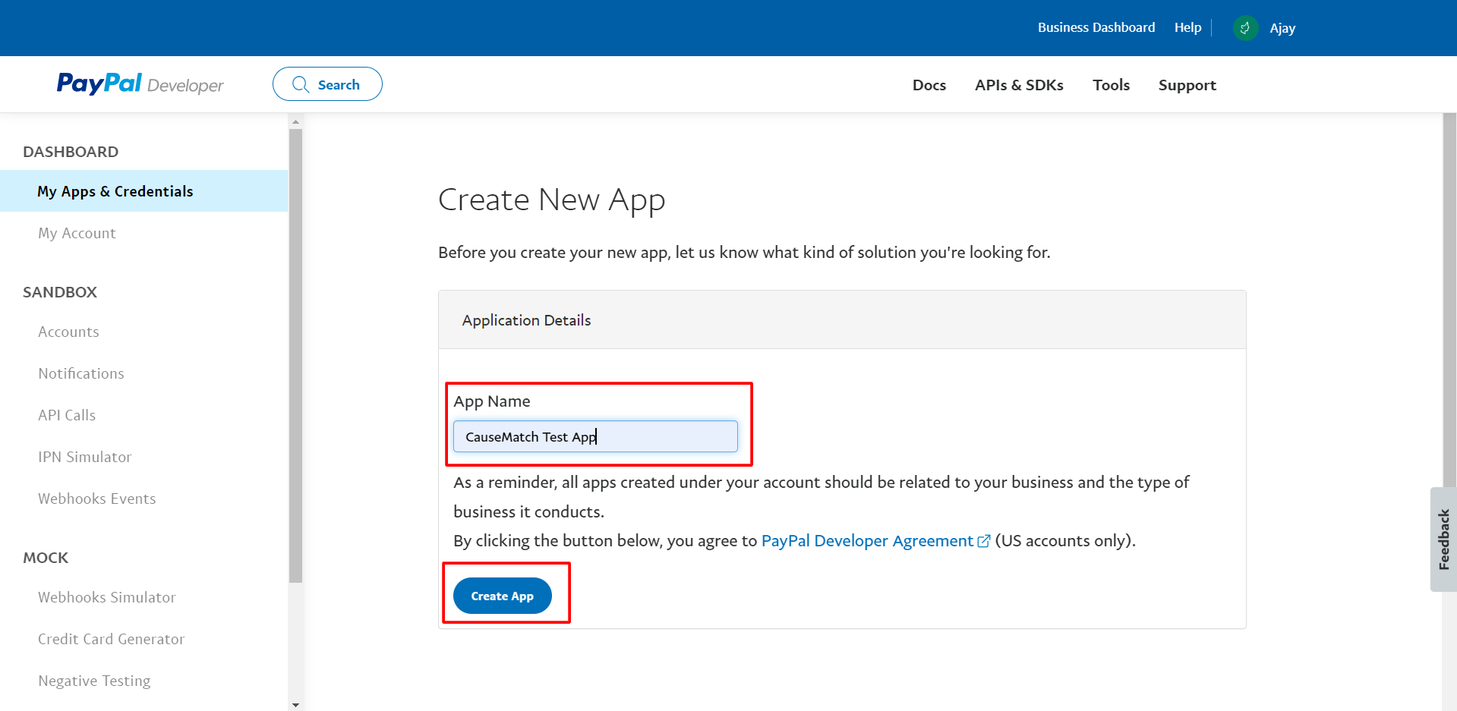Click the MOCK section heading
The height and width of the screenshot is (711, 1457).
point(46,558)
